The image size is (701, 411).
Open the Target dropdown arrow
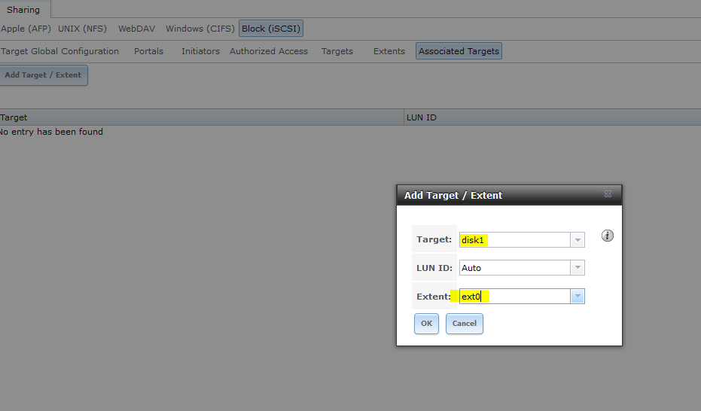[x=578, y=240]
